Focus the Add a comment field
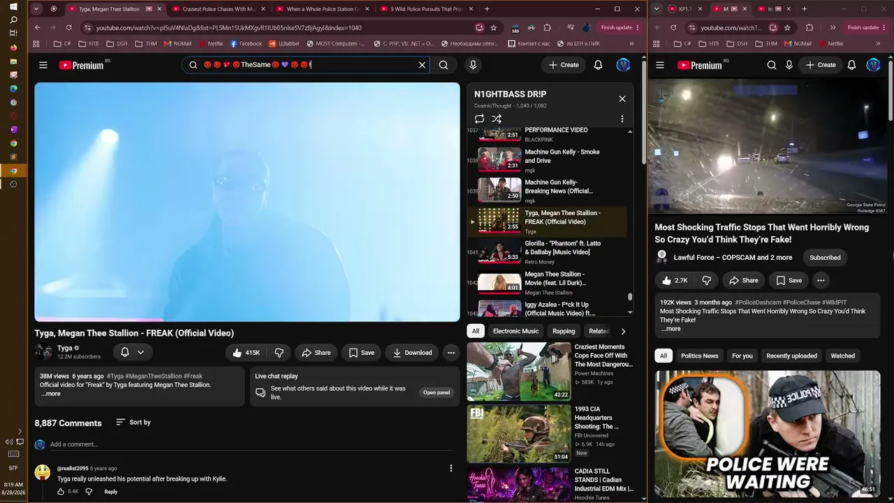Screen dimensions: 894x503 pos(251,444)
